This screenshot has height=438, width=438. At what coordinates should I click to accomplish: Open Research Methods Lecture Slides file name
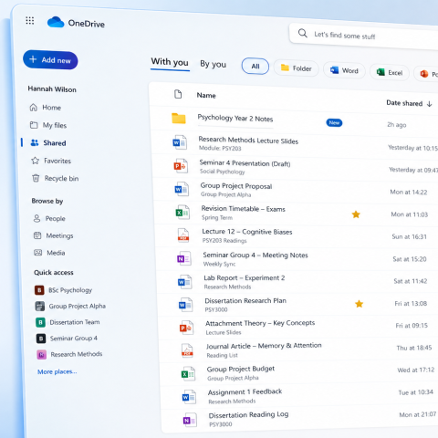[x=248, y=141]
